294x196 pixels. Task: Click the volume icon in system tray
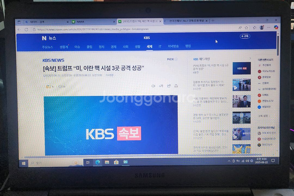click(x=247, y=161)
